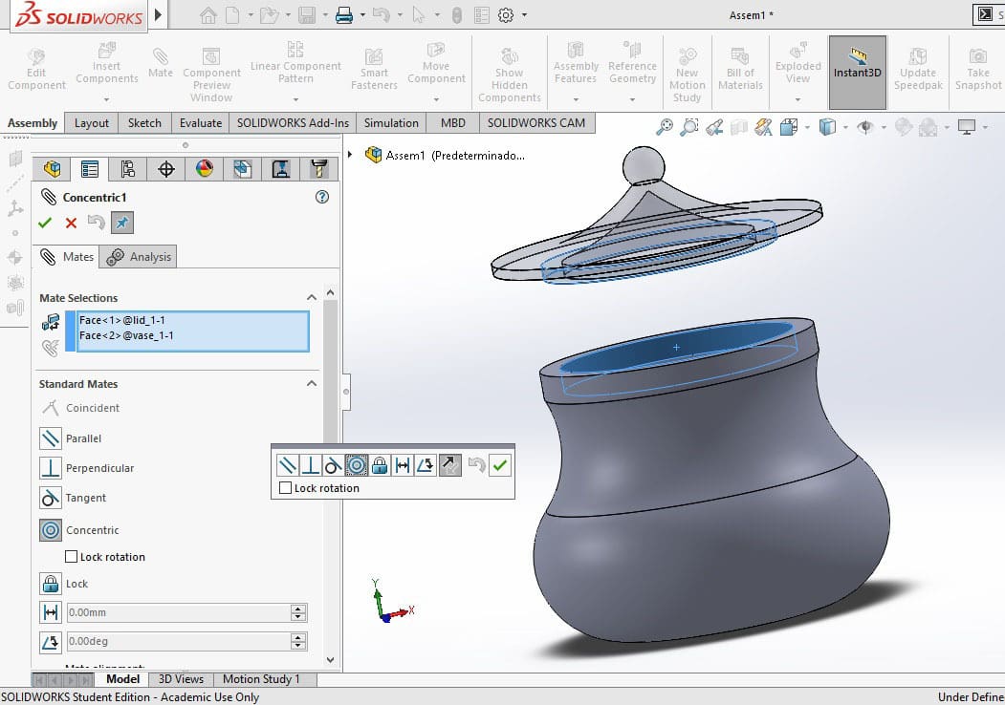This screenshot has height=705, width=1005.
Task: Collapse the Mate Selections section
Action: click(312, 297)
